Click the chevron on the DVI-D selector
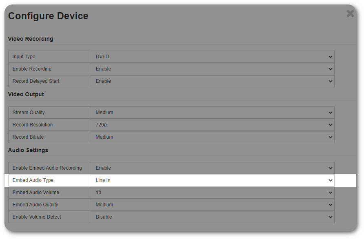The height and width of the screenshot is (239, 364). point(330,57)
